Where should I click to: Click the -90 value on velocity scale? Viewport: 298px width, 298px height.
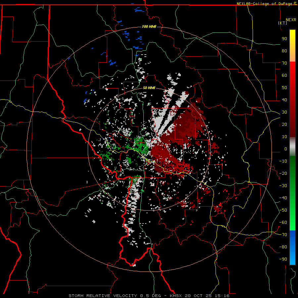pos(283,259)
